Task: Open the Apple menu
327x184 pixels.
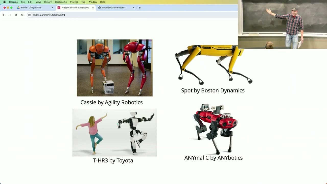Action: (4, 2)
